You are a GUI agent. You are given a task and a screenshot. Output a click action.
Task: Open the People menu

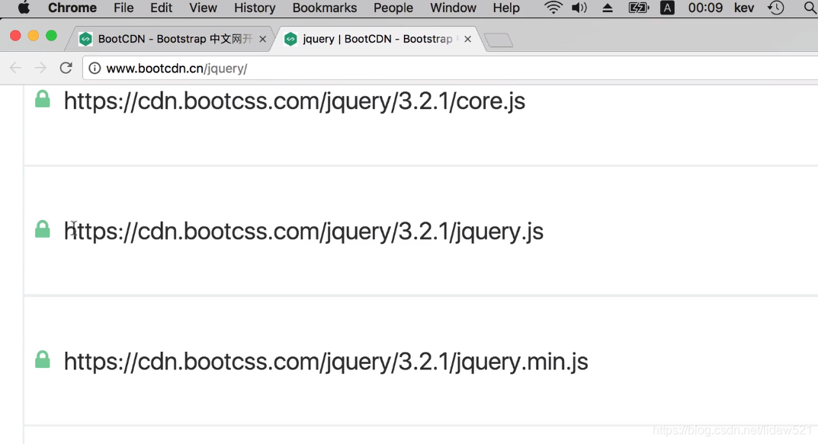click(x=393, y=8)
